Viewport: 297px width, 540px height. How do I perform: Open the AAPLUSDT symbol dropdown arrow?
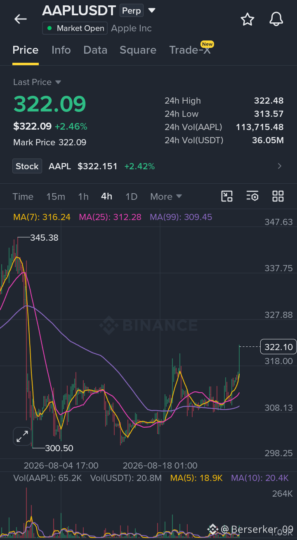tap(152, 10)
